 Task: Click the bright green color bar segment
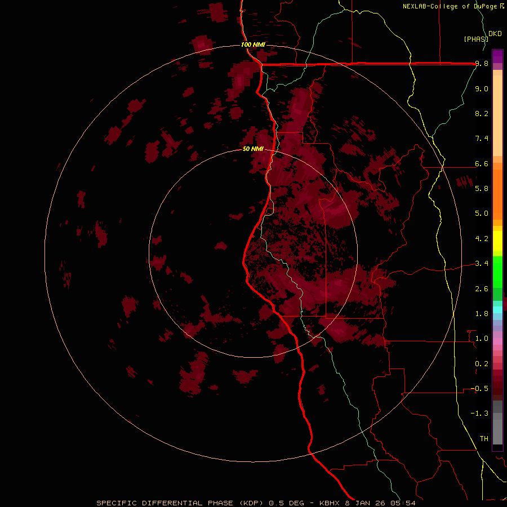point(497,273)
